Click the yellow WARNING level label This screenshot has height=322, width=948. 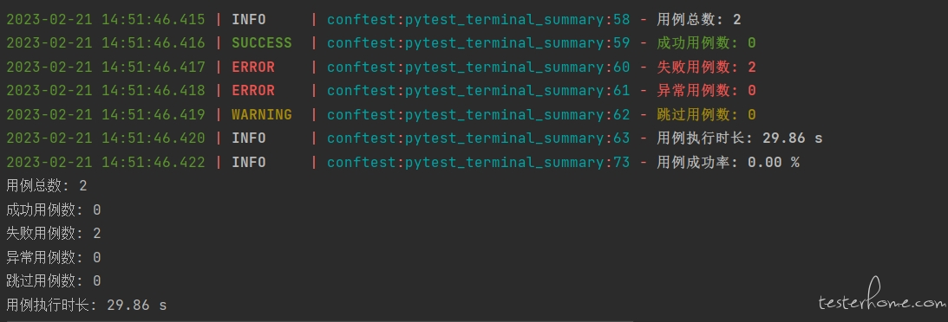(262, 114)
